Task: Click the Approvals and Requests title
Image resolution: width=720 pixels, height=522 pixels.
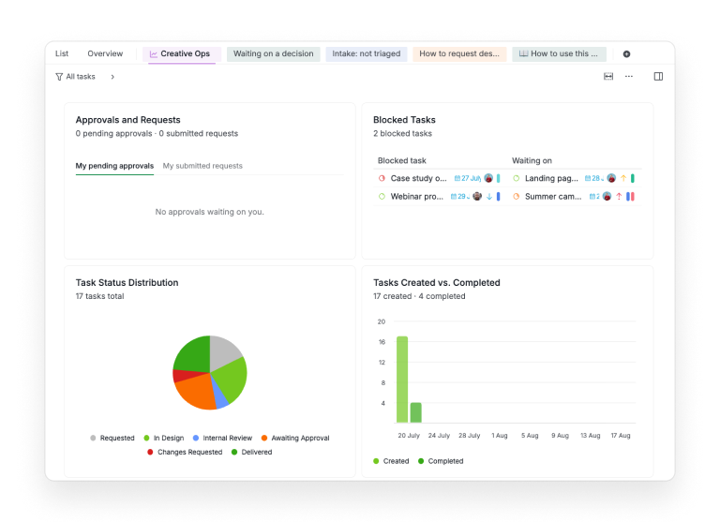Action: [x=127, y=120]
